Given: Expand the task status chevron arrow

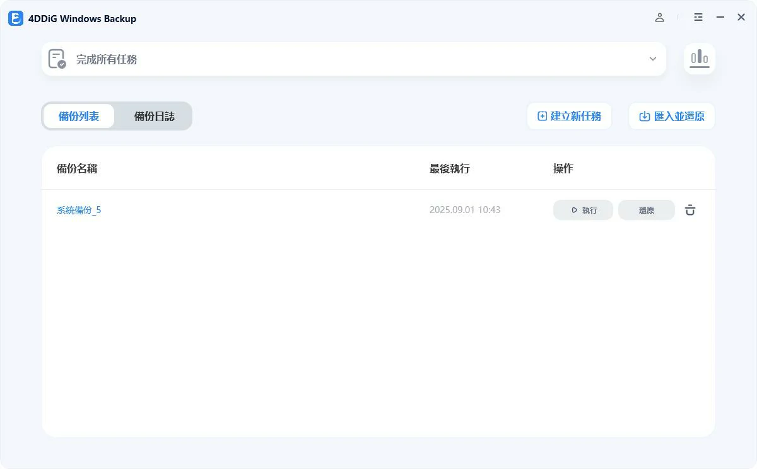Looking at the screenshot, I should [x=653, y=59].
